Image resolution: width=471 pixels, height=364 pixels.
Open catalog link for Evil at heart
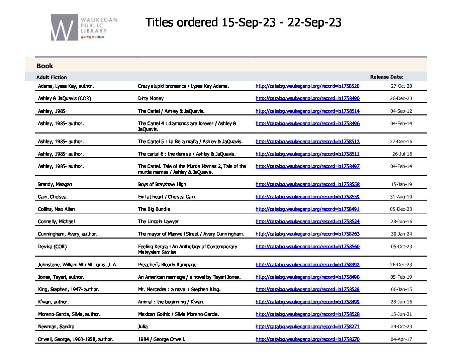click(307, 197)
